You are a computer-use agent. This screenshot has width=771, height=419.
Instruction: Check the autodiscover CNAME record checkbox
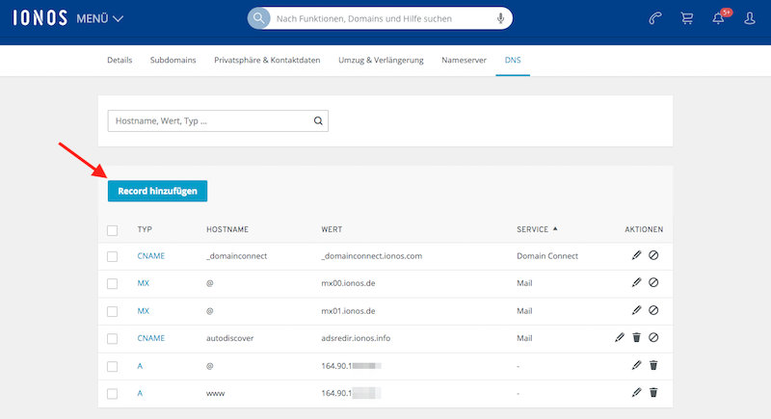point(112,338)
